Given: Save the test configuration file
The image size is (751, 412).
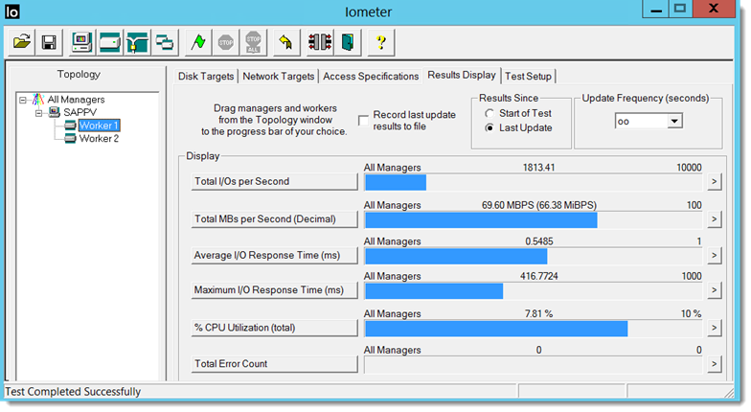Looking at the screenshot, I should coord(49,42).
